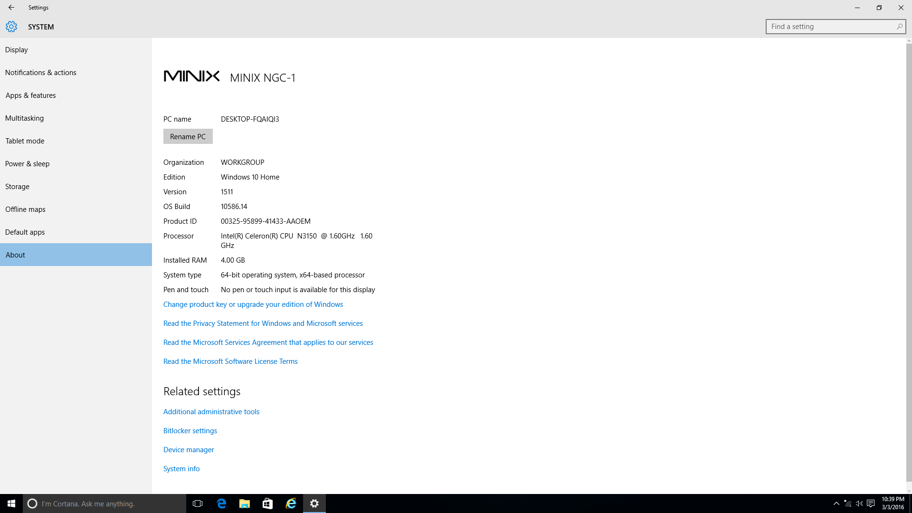Open the Microsoft Services Agreement link
912x513 pixels.
[268, 342]
